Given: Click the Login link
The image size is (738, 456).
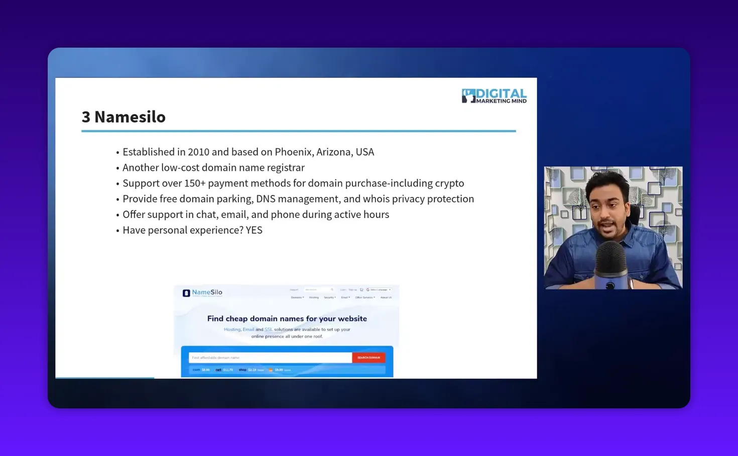Looking at the screenshot, I should coord(343,290).
